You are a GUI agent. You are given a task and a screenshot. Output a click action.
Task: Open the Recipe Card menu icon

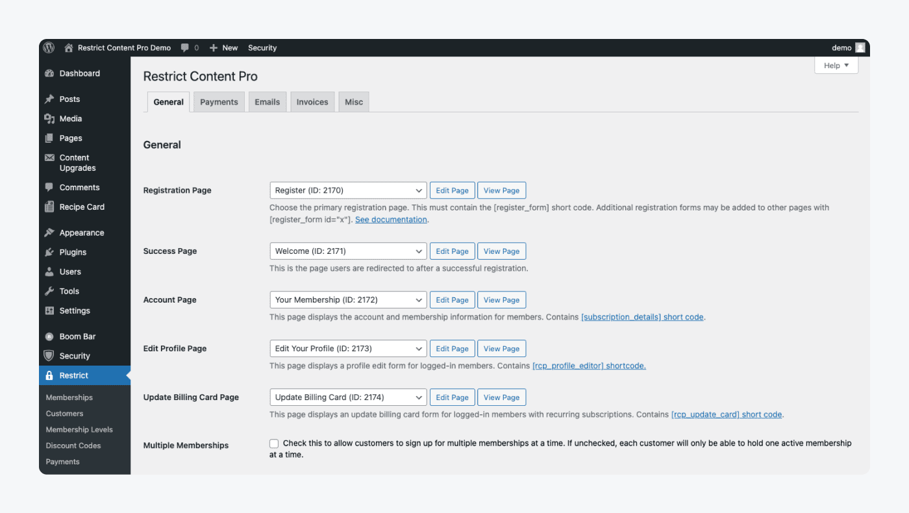point(51,206)
